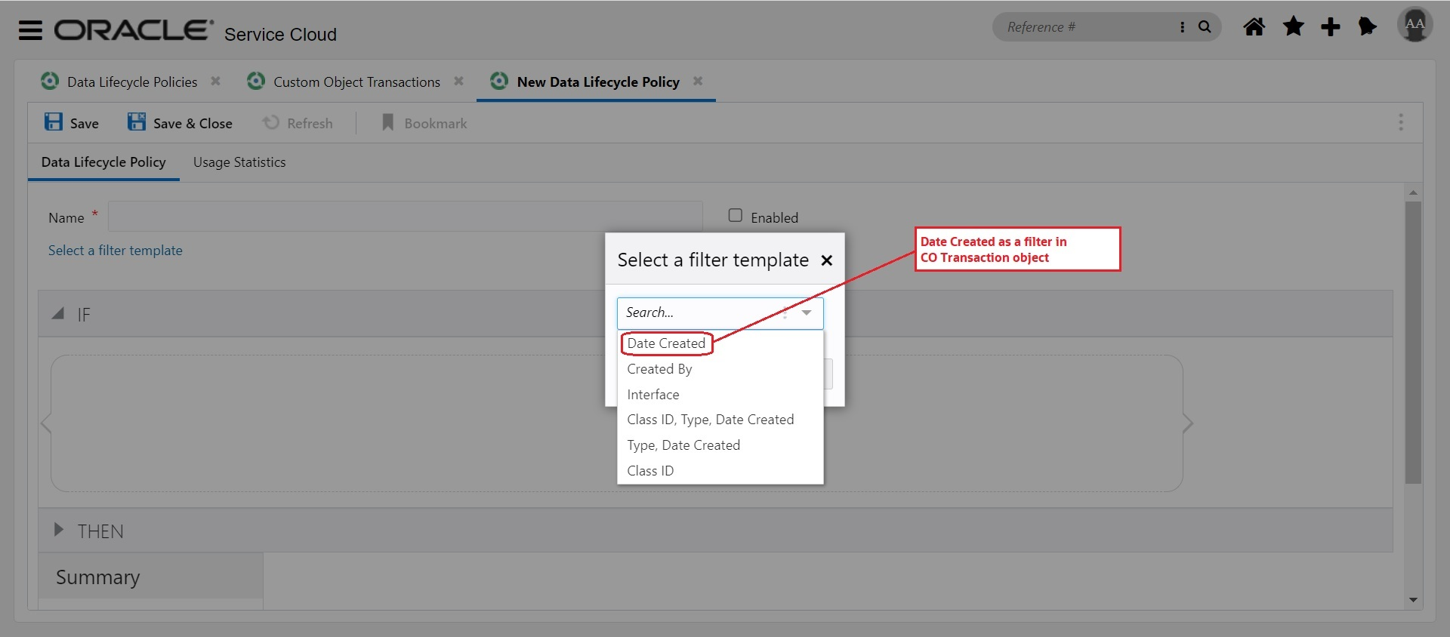
Task: Collapse the IF section
Action: (58, 314)
